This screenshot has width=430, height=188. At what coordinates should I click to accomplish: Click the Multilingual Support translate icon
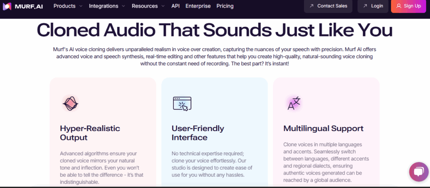294,103
